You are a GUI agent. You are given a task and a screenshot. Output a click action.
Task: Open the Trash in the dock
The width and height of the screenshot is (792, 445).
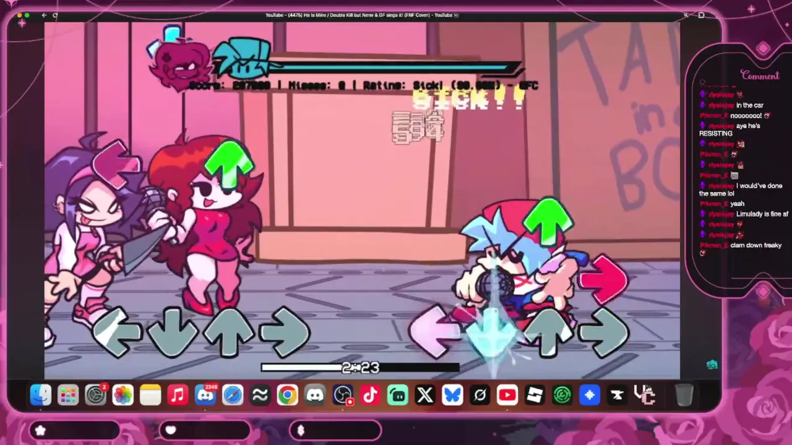[684, 395]
